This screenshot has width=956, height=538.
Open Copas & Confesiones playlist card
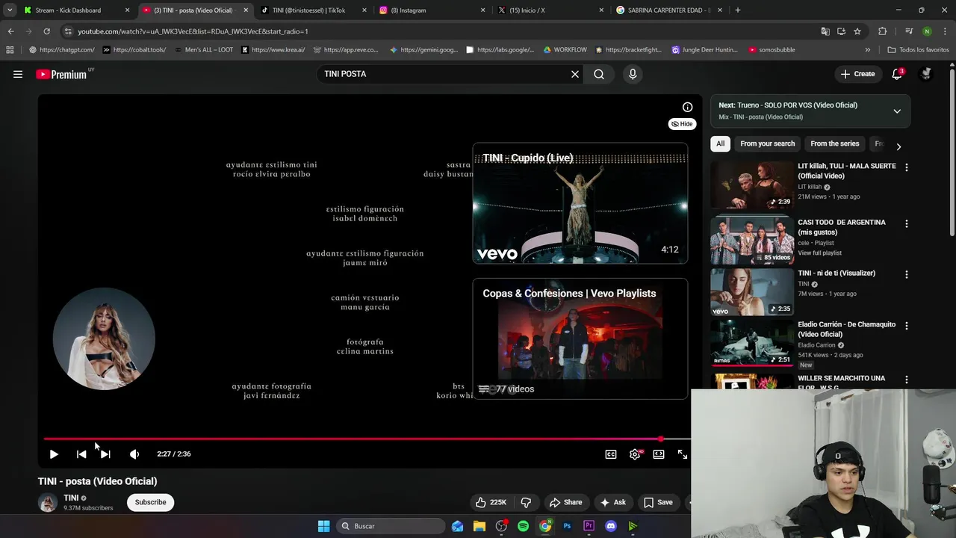[580, 338]
